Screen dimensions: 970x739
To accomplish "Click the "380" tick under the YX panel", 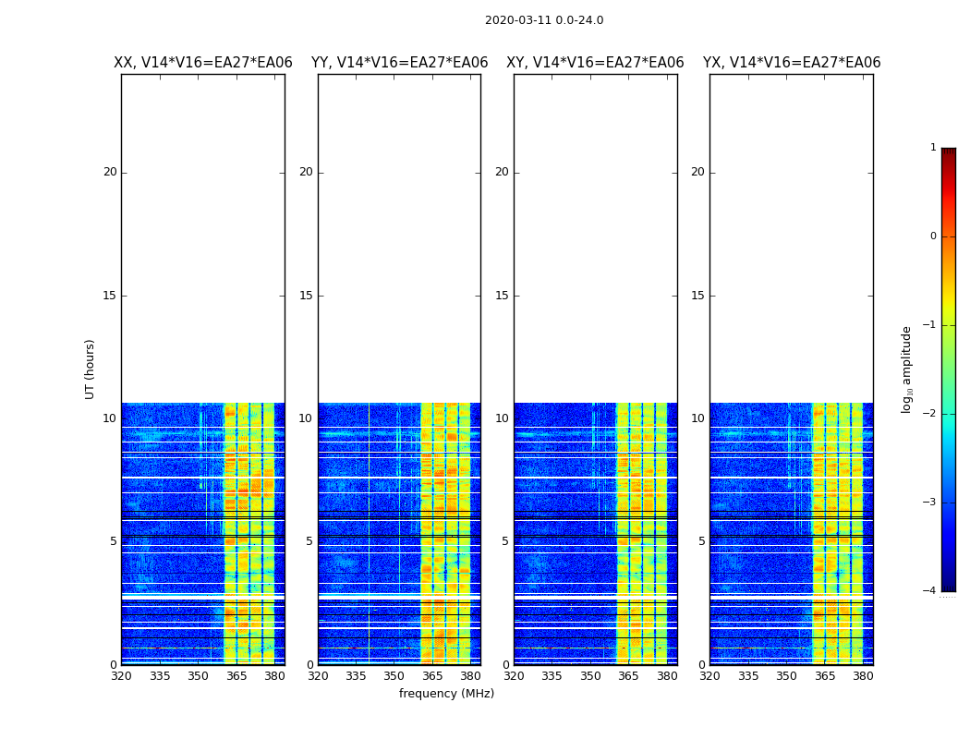I will [863, 676].
